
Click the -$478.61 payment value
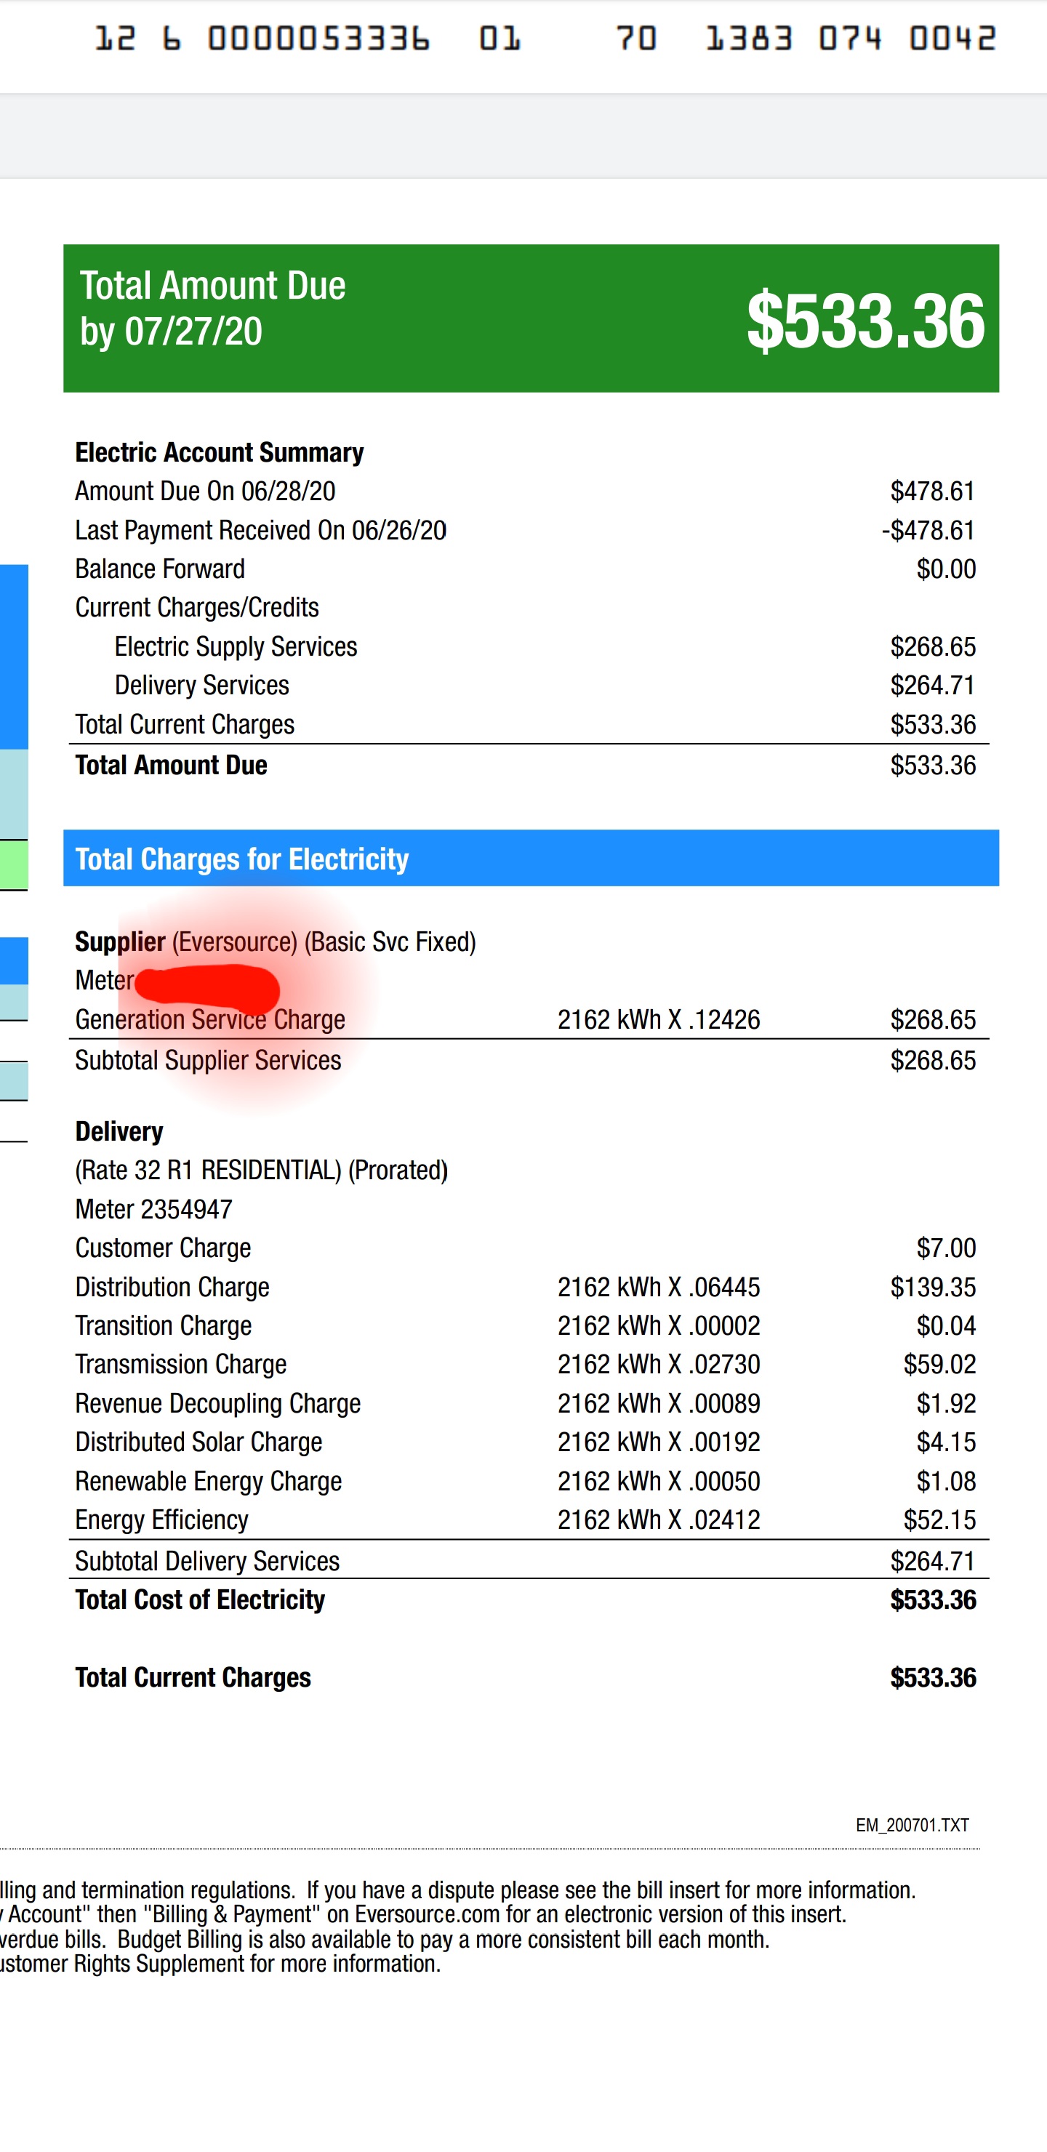pyautogui.click(x=928, y=531)
